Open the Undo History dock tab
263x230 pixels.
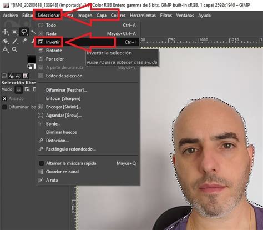18,76
